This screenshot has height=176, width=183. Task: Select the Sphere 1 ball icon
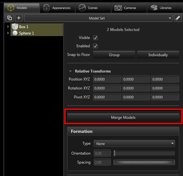tap(15, 33)
